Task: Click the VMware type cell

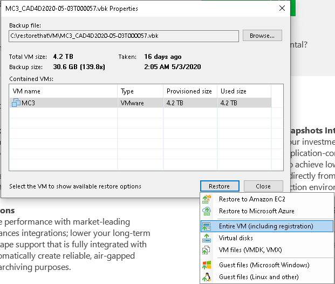Action: click(140, 103)
